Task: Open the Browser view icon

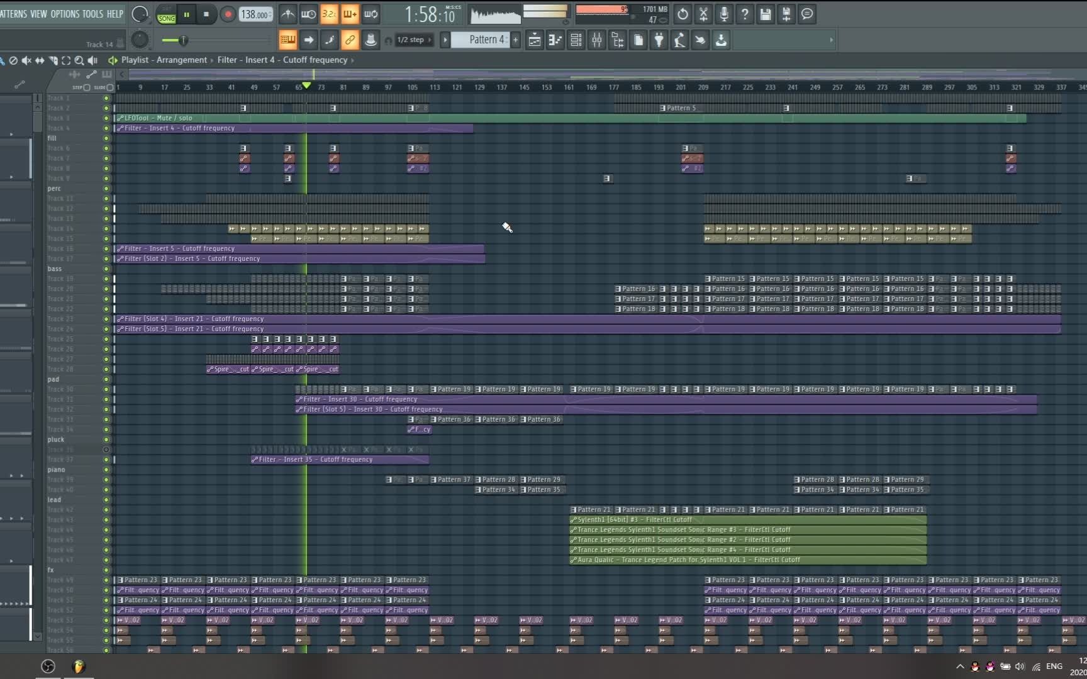Action: click(x=618, y=40)
